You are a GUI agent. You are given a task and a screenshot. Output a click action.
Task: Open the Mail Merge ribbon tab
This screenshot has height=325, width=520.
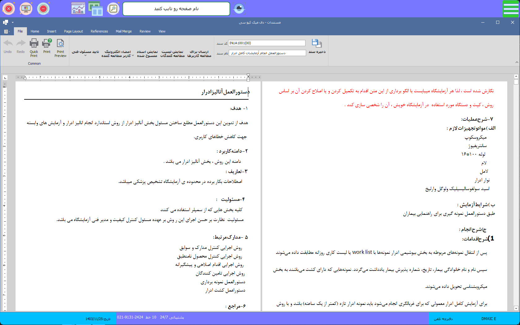[123, 31]
